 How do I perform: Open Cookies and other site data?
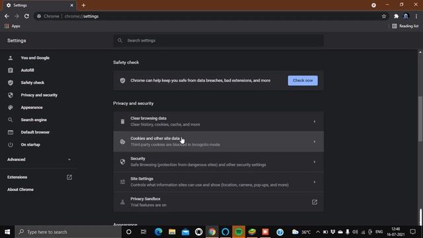(219, 141)
